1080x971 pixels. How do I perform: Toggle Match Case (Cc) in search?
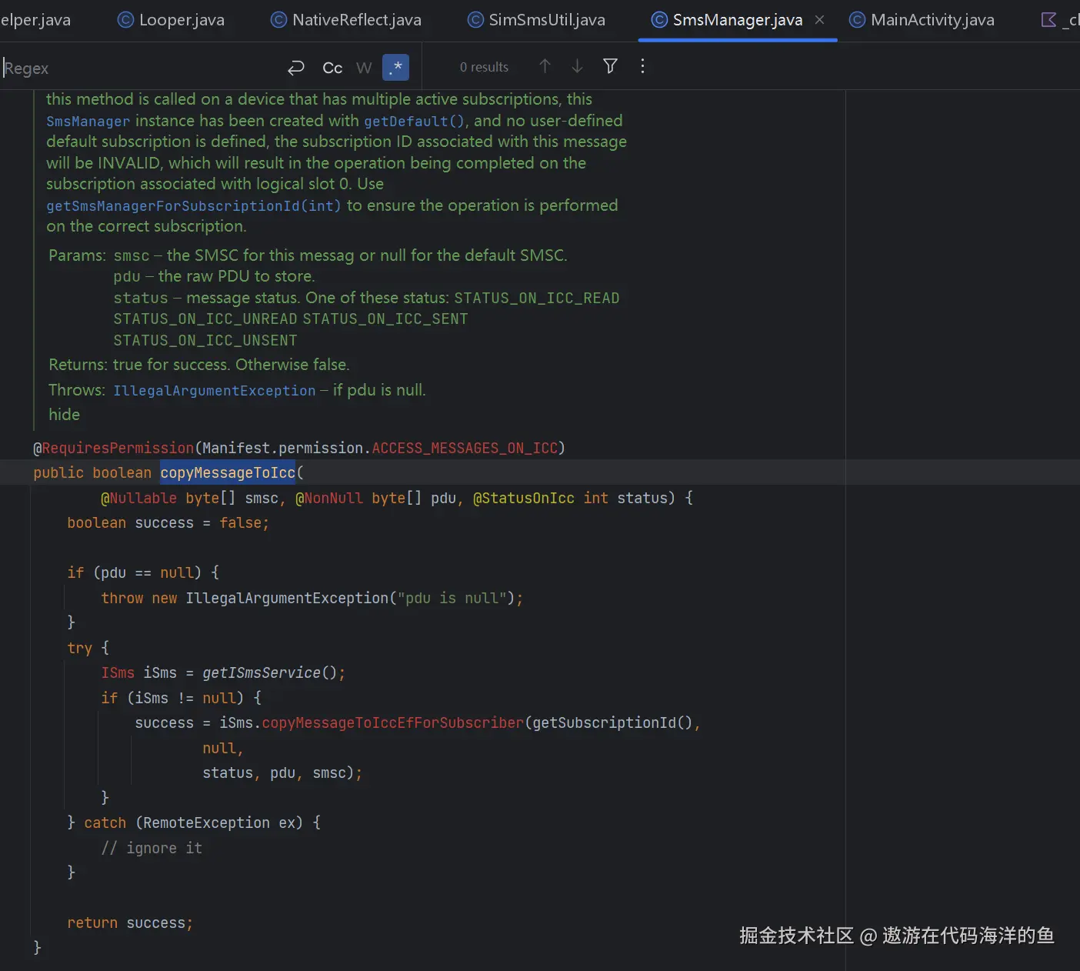[x=332, y=68]
